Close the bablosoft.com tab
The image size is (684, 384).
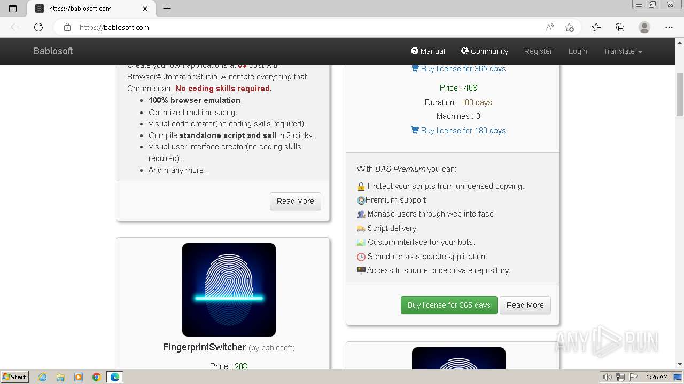(x=145, y=9)
